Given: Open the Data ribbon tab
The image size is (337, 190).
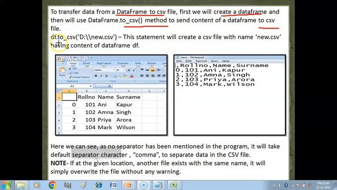Looking at the screenshot, I should coord(138,63).
